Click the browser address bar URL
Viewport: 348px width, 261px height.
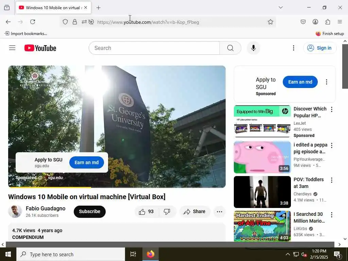(148, 22)
